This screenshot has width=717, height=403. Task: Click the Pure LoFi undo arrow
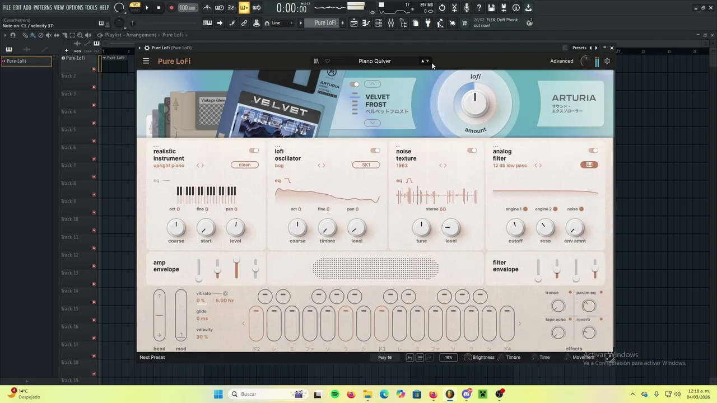[x=410, y=357]
